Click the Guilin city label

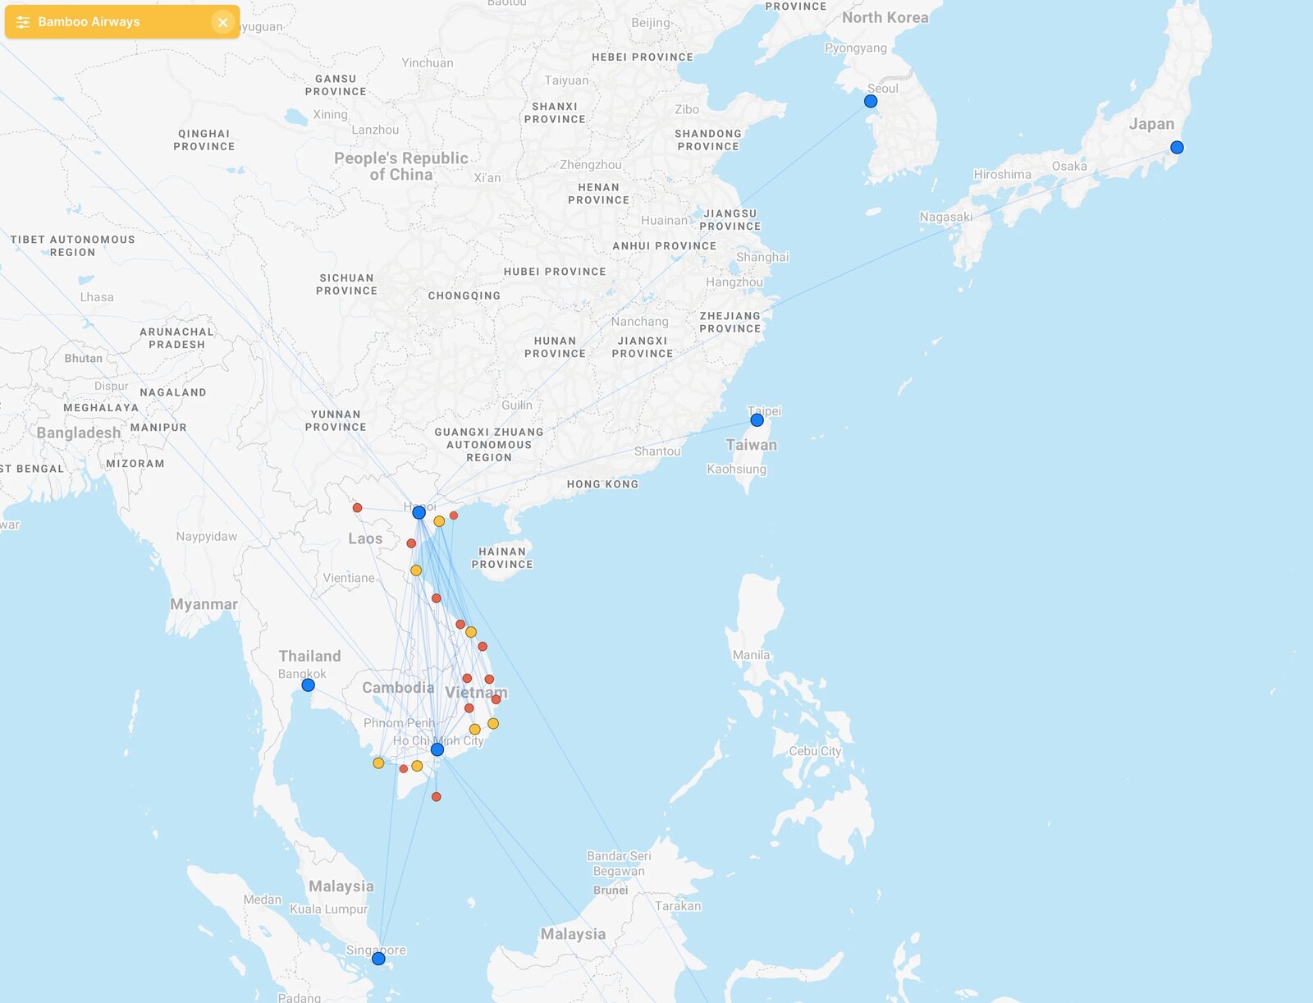517,405
